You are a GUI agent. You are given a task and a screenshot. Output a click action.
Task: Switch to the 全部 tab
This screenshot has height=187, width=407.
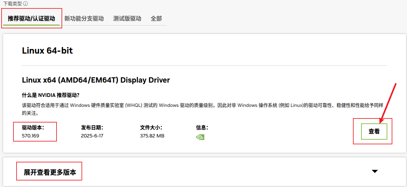point(157,19)
